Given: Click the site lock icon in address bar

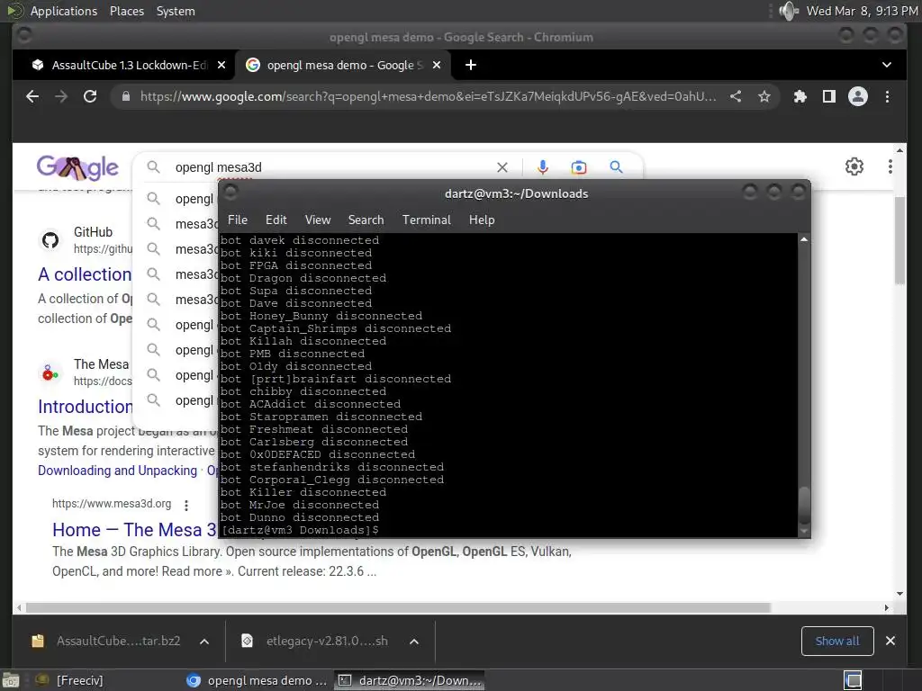Looking at the screenshot, I should (126, 96).
